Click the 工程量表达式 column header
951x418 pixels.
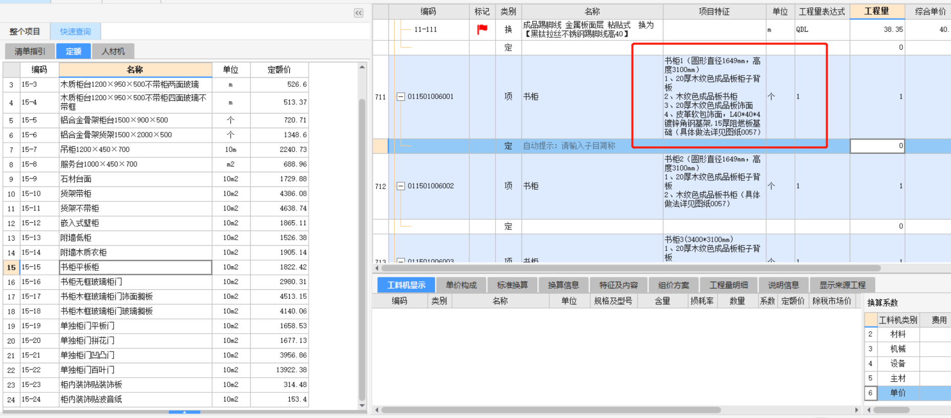pos(822,11)
